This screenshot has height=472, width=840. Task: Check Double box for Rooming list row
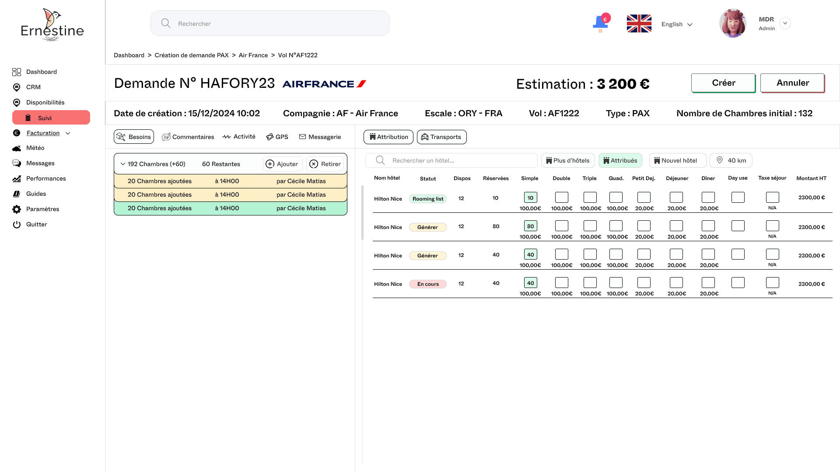pyautogui.click(x=561, y=198)
